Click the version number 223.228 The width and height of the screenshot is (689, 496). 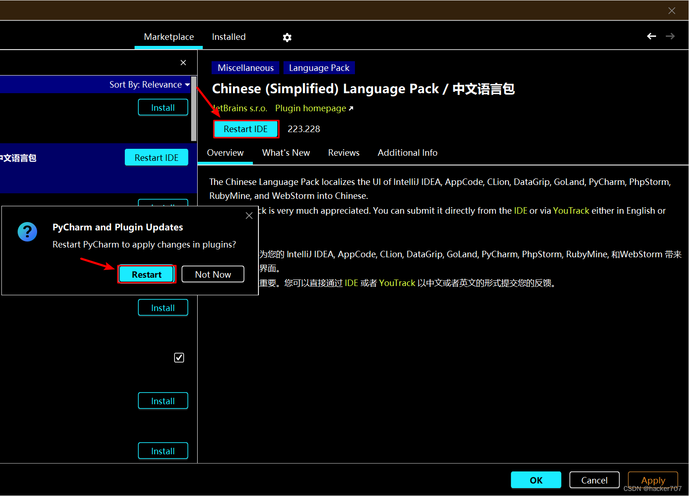pos(304,129)
